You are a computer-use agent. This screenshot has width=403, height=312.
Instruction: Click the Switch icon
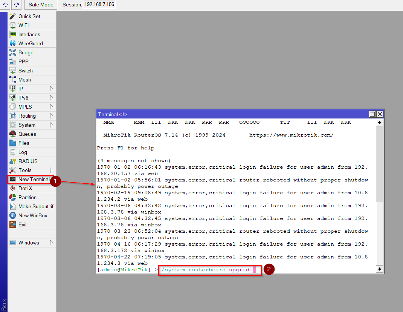tap(12, 71)
